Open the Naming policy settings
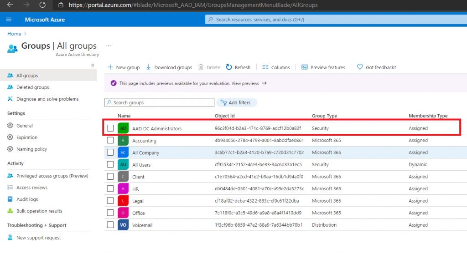Image resolution: width=467 pixels, height=254 pixels. [x=32, y=149]
